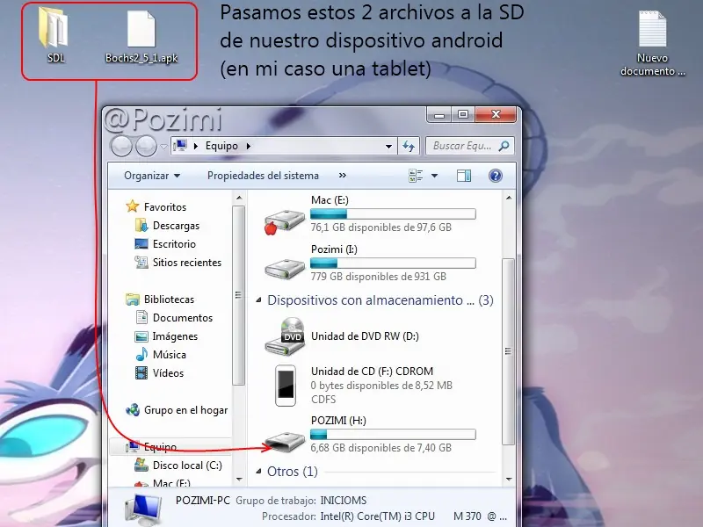Image resolution: width=703 pixels, height=527 pixels.
Task: Refresh the Equipo address bar
Action: pyautogui.click(x=409, y=146)
